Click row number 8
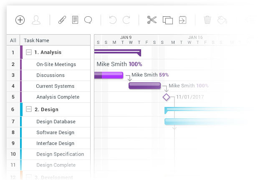Image resolution: width=258 pixels, height=180 pixels. [13, 132]
